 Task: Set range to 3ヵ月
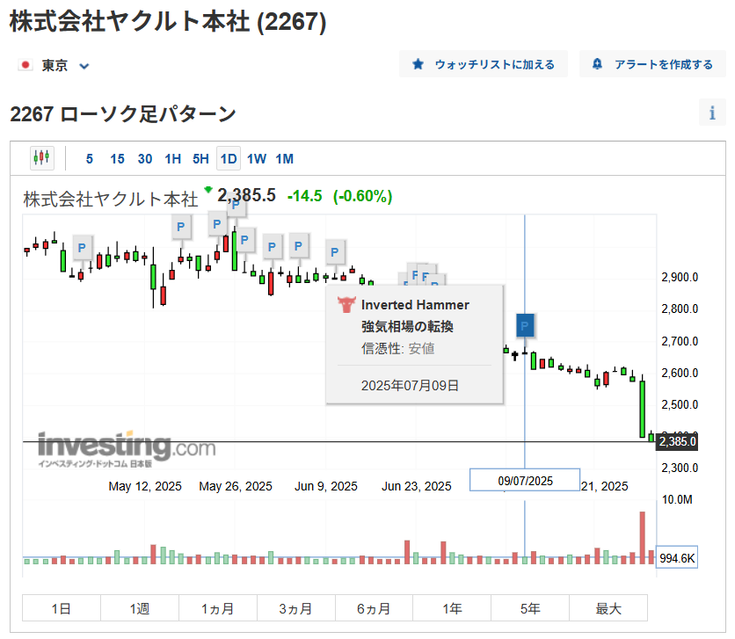click(x=295, y=608)
